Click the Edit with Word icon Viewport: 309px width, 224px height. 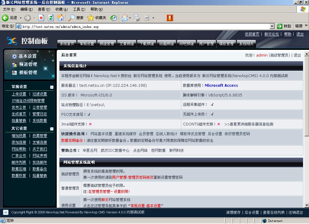click(x=146, y=18)
